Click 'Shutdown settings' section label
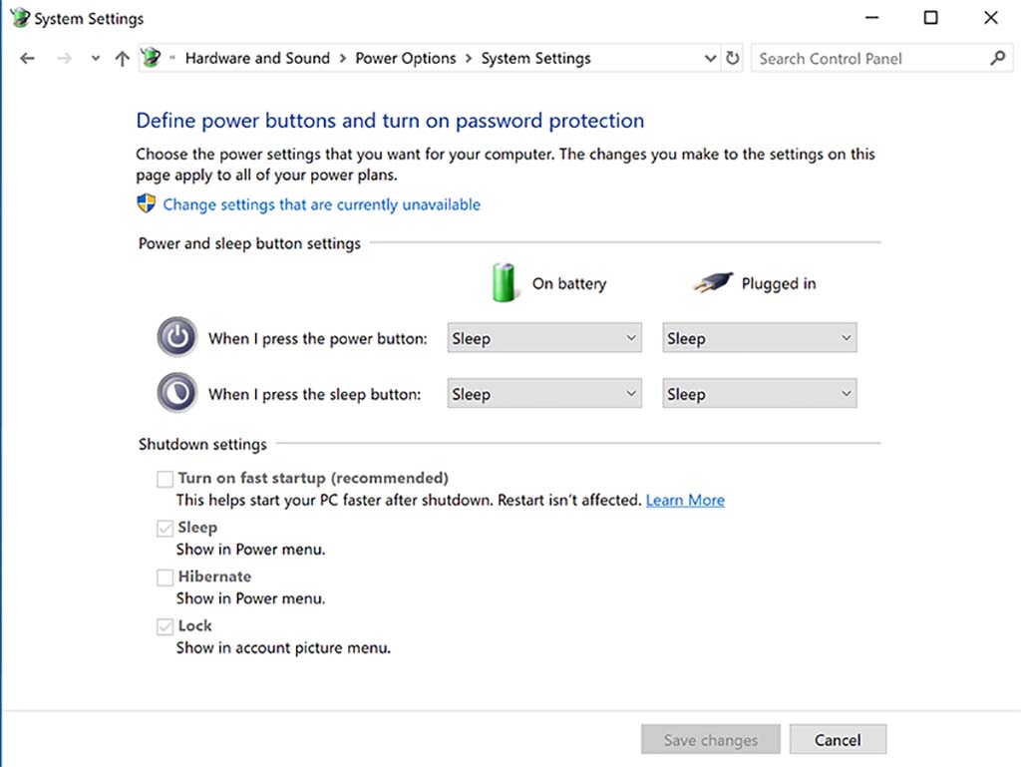Image resolution: width=1021 pixels, height=767 pixels. click(202, 444)
